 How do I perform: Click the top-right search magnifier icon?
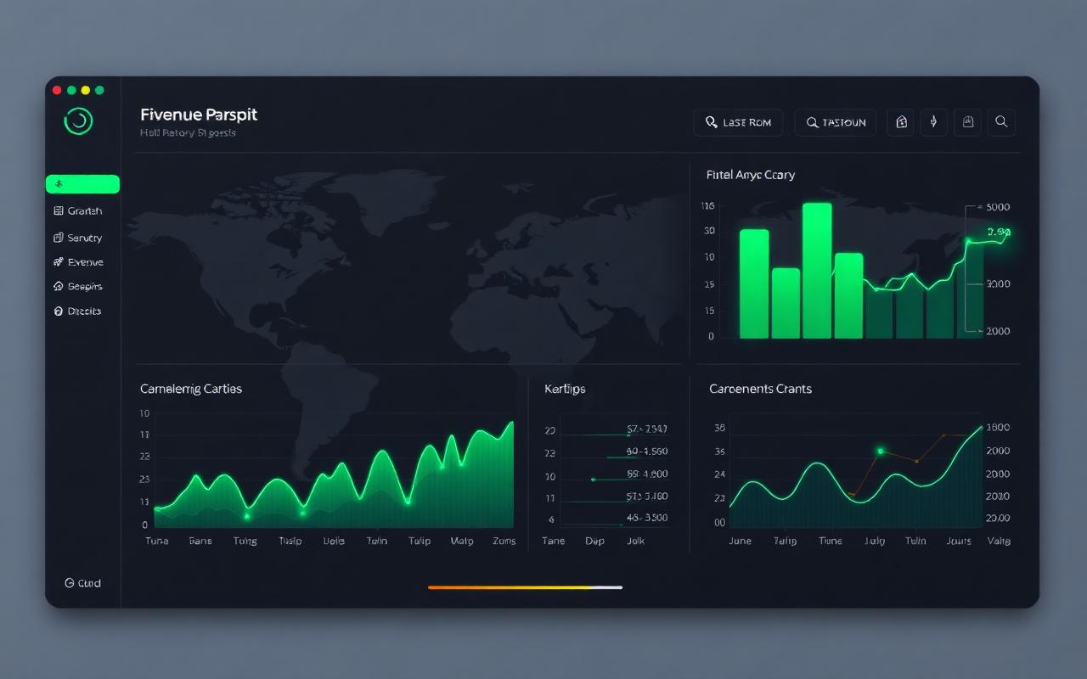click(1001, 122)
